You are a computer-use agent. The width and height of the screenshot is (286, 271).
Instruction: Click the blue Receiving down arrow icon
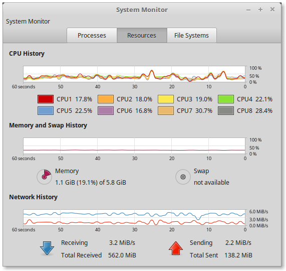click(47, 248)
